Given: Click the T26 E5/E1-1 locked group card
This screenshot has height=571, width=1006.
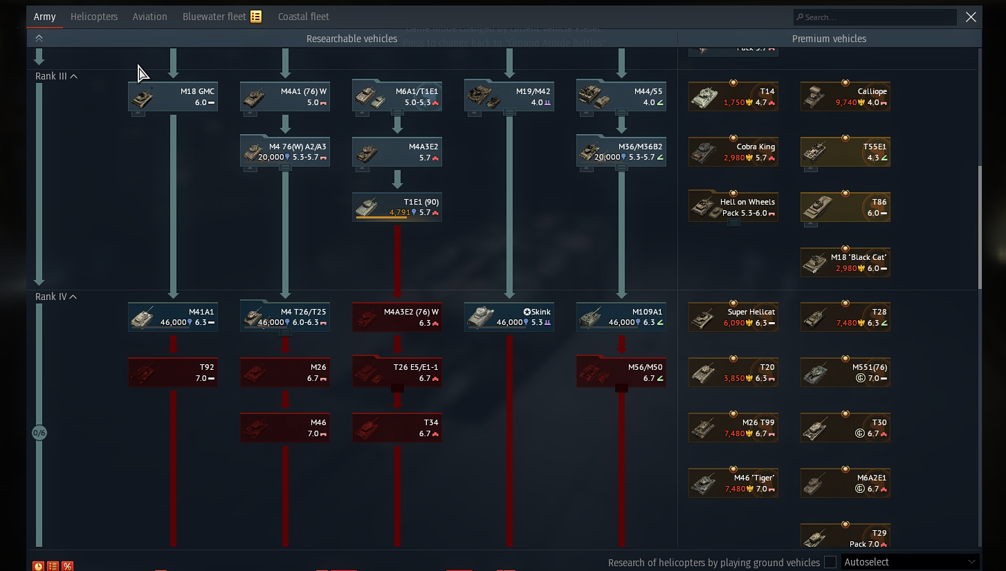Looking at the screenshot, I should pyautogui.click(x=397, y=373).
